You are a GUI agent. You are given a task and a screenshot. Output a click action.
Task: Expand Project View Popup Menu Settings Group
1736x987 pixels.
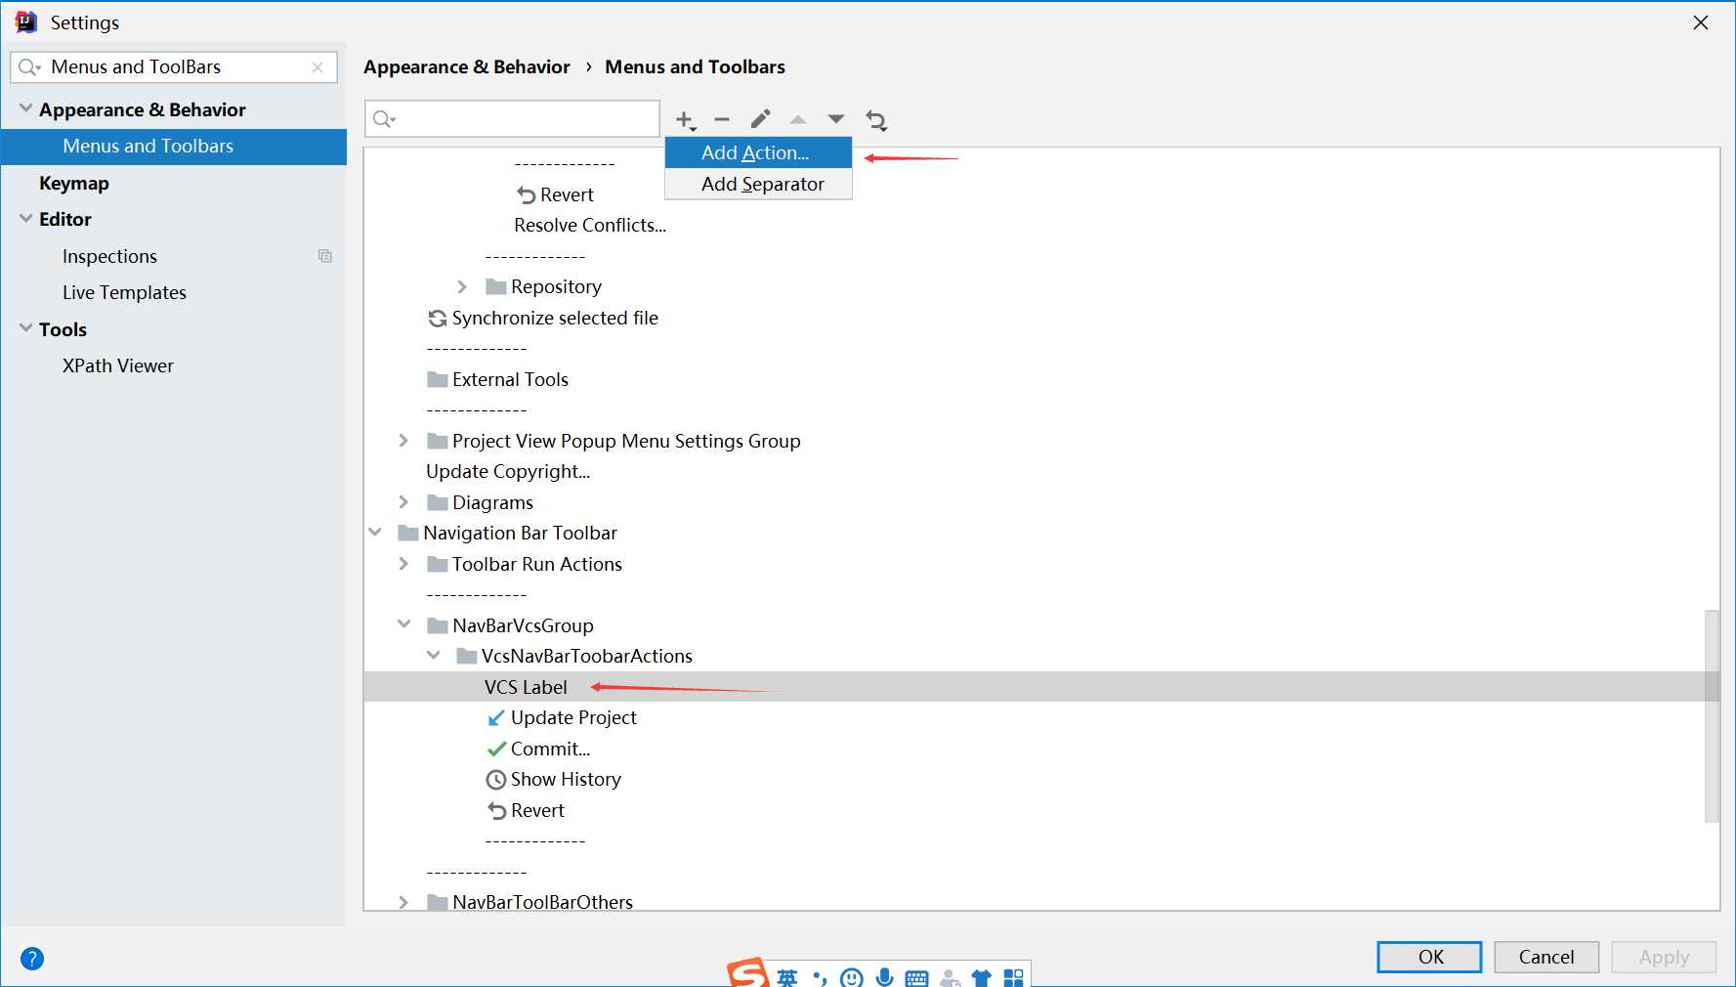403,441
